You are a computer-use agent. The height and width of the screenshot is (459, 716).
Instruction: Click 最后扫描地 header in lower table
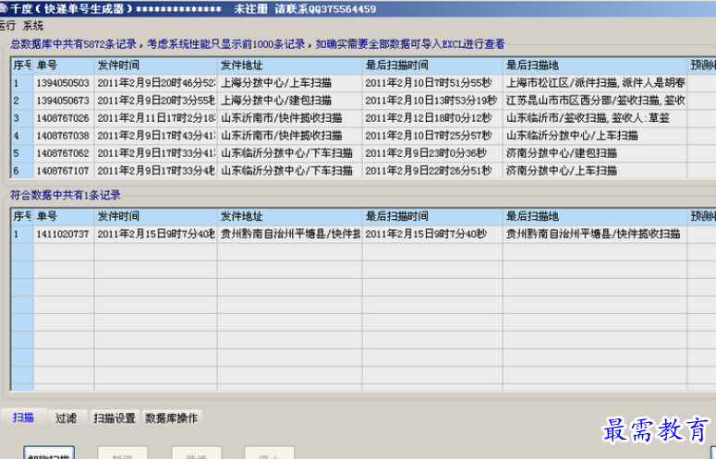coord(595,216)
